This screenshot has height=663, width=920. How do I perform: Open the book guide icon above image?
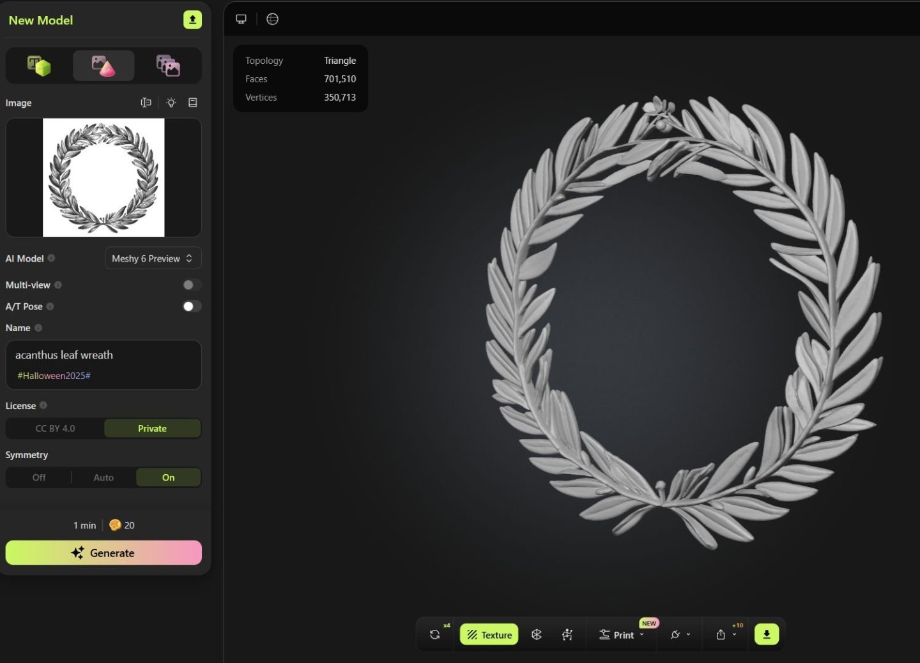[193, 103]
